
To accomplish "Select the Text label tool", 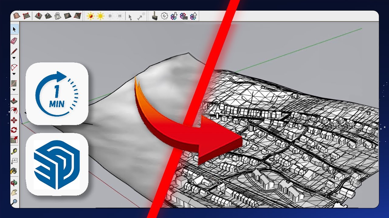I will 14,160.
